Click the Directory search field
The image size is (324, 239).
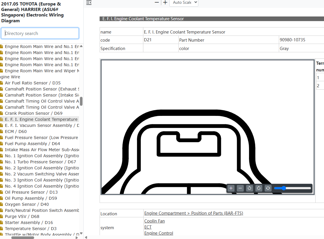40,33
